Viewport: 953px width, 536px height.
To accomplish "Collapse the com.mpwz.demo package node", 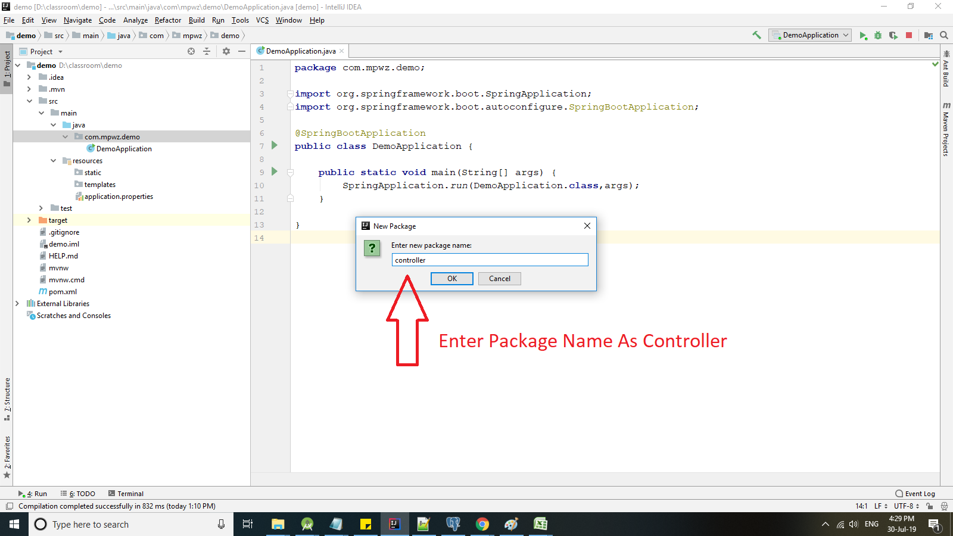I will [x=65, y=137].
